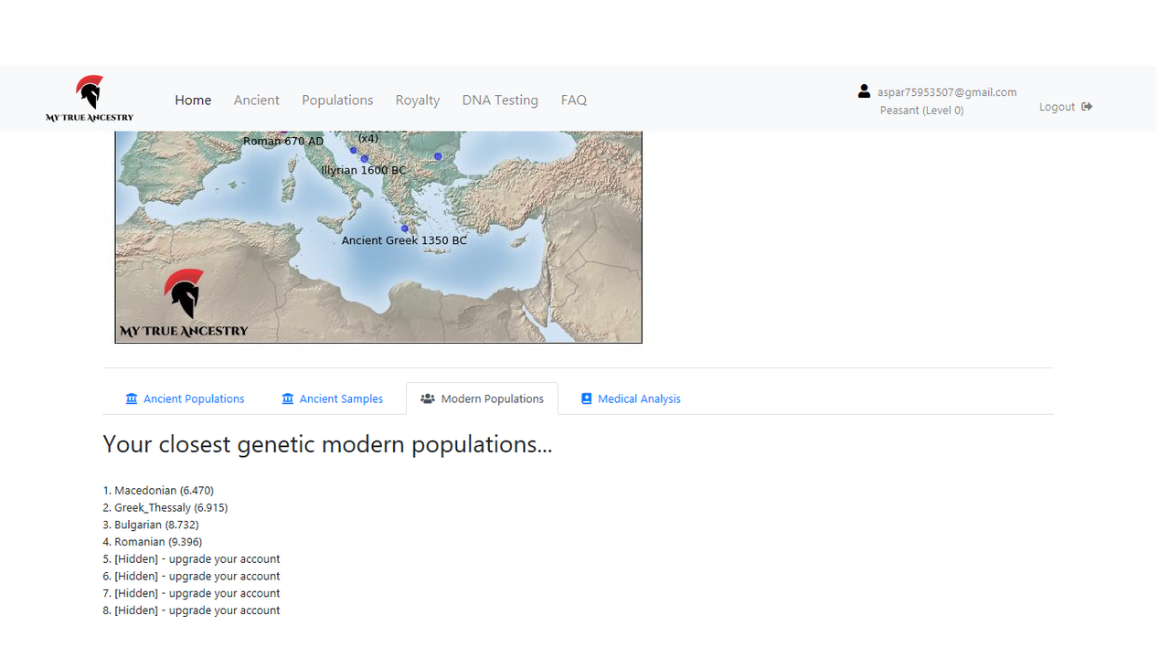Click the Mediterranean map image
Image resolution: width=1170 pixels, height=658 pixels.
click(378, 237)
